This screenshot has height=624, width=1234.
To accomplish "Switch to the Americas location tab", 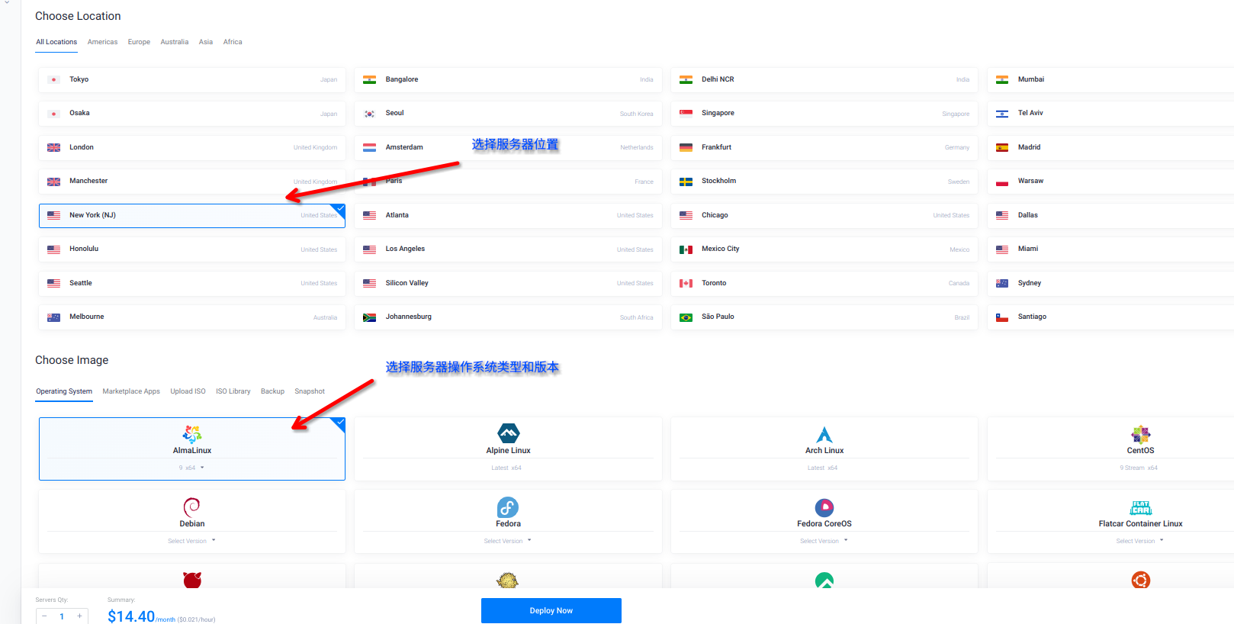I will (x=102, y=42).
